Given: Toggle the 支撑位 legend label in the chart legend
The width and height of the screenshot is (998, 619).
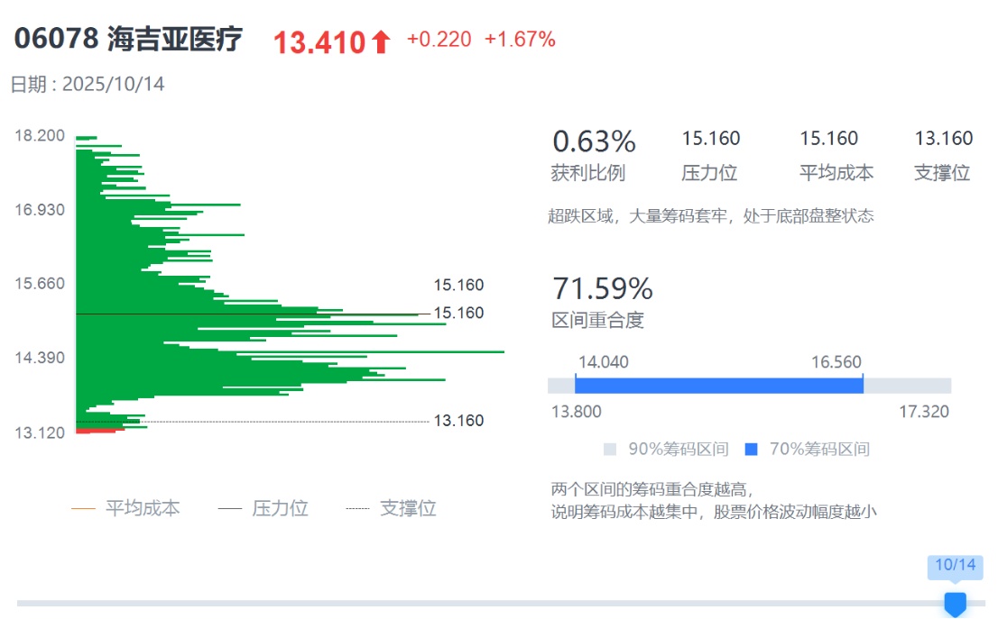Looking at the screenshot, I should click(x=408, y=509).
